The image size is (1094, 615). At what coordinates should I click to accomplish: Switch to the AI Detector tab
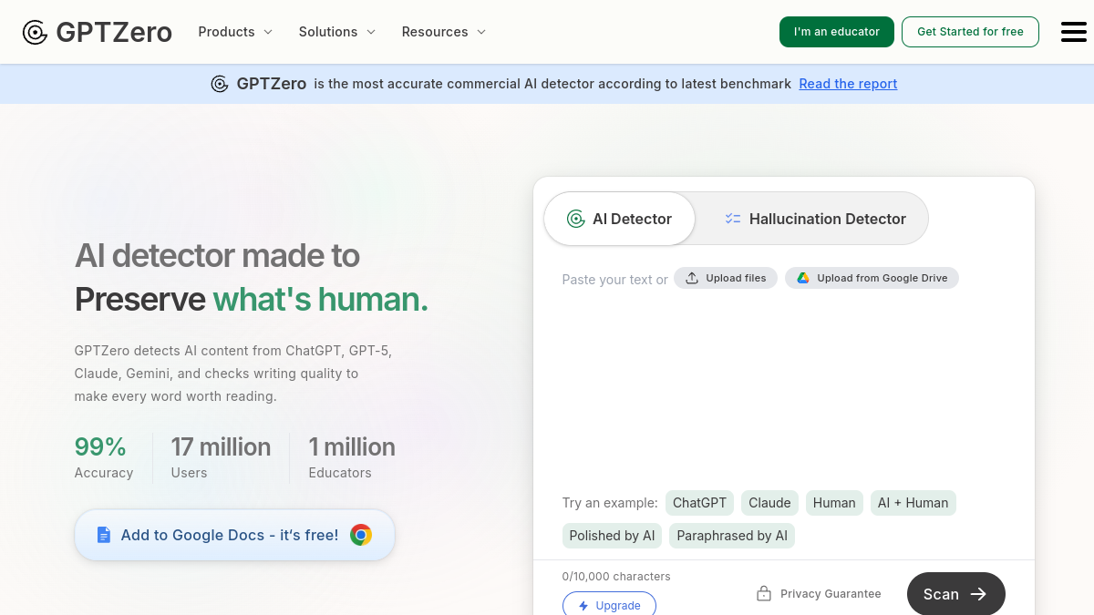620,219
